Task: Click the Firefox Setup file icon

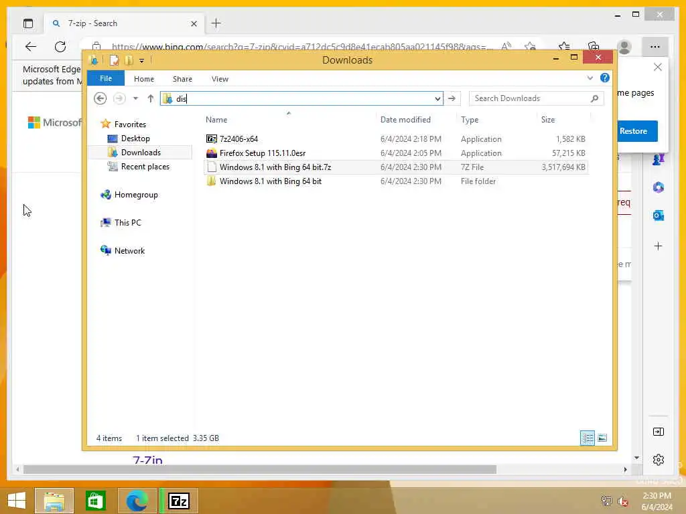Action: click(x=211, y=153)
